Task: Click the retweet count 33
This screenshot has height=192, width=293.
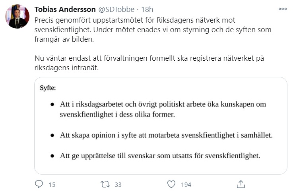Action: [x=118, y=184]
